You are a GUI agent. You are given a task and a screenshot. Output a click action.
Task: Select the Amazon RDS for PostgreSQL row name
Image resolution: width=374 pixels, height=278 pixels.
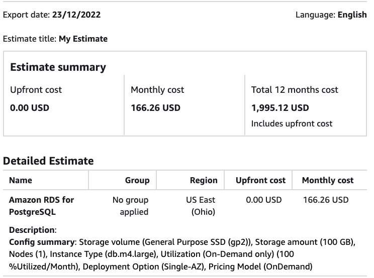point(41,206)
